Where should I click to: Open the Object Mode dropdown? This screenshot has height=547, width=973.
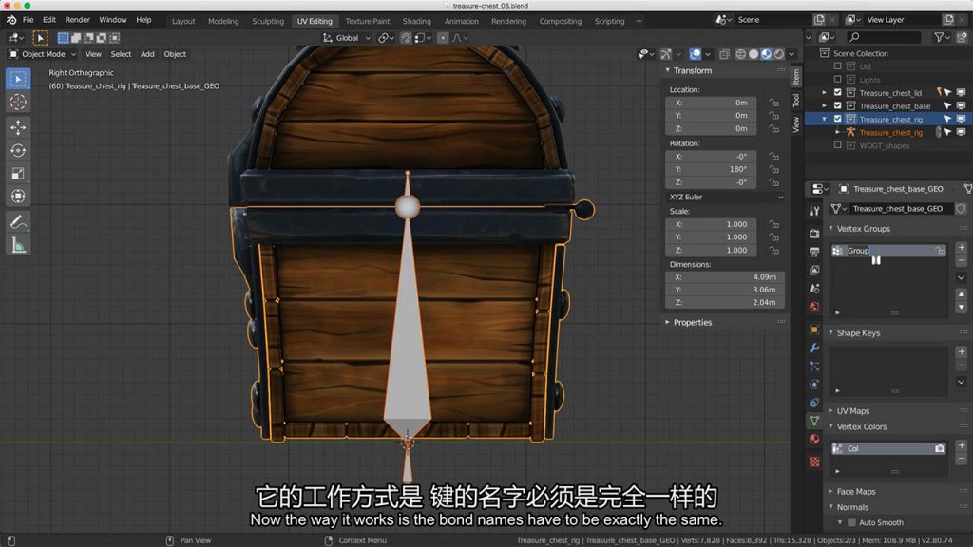point(43,54)
